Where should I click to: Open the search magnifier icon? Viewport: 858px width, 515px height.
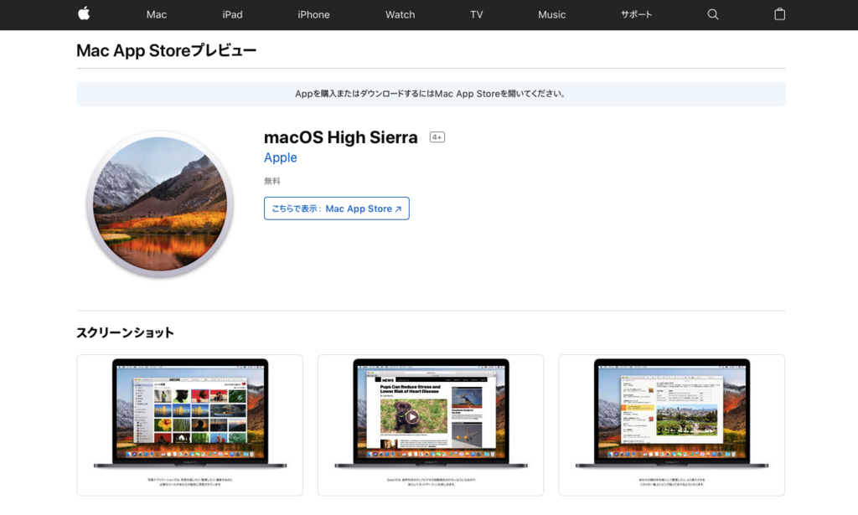tap(712, 15)
